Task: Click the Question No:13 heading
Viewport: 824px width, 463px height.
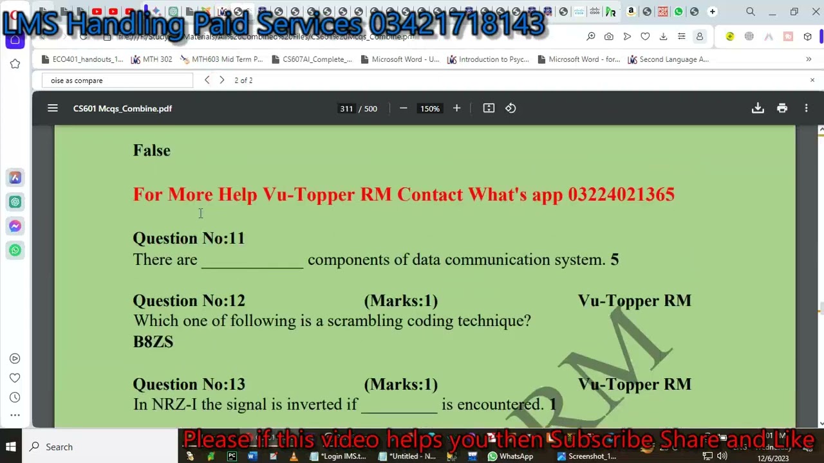Action: [x=189, y=385]
